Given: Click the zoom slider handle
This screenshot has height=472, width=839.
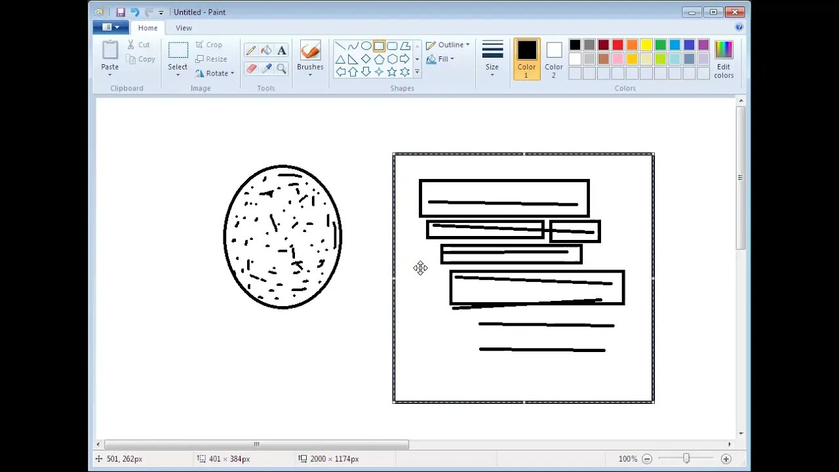Looking at the screenshot, I should point(686,459).
